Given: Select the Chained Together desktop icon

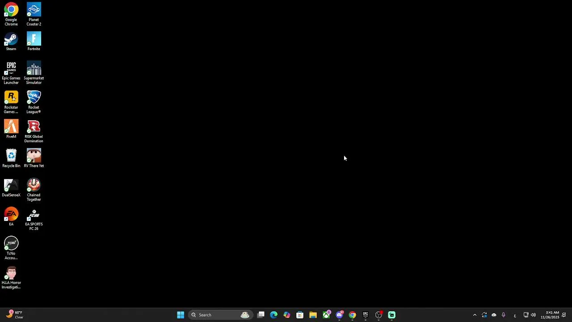Looking at the screenshot, I should click(x=34, y=190).
